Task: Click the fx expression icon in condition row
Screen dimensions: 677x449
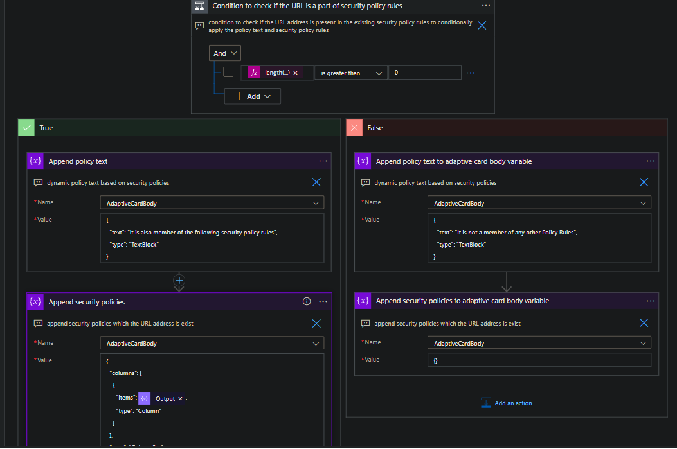Action: point(255,73)
